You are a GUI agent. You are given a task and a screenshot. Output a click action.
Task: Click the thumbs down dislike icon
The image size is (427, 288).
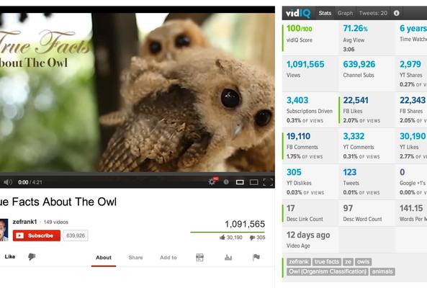click(x=32, y=256)
